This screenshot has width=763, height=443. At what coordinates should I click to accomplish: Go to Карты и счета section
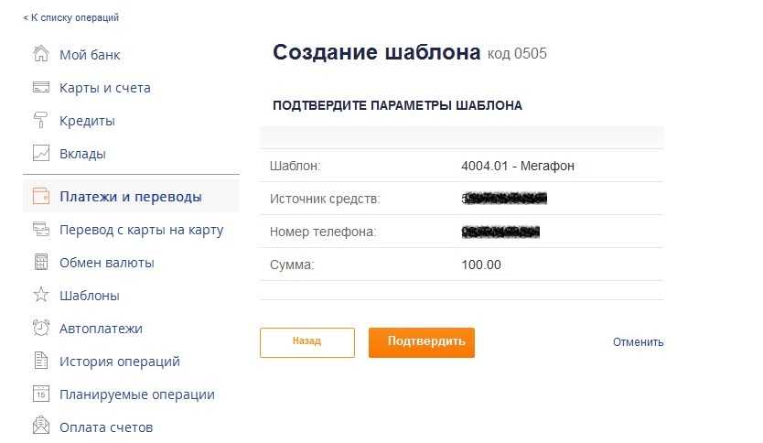tap(104, 88)
